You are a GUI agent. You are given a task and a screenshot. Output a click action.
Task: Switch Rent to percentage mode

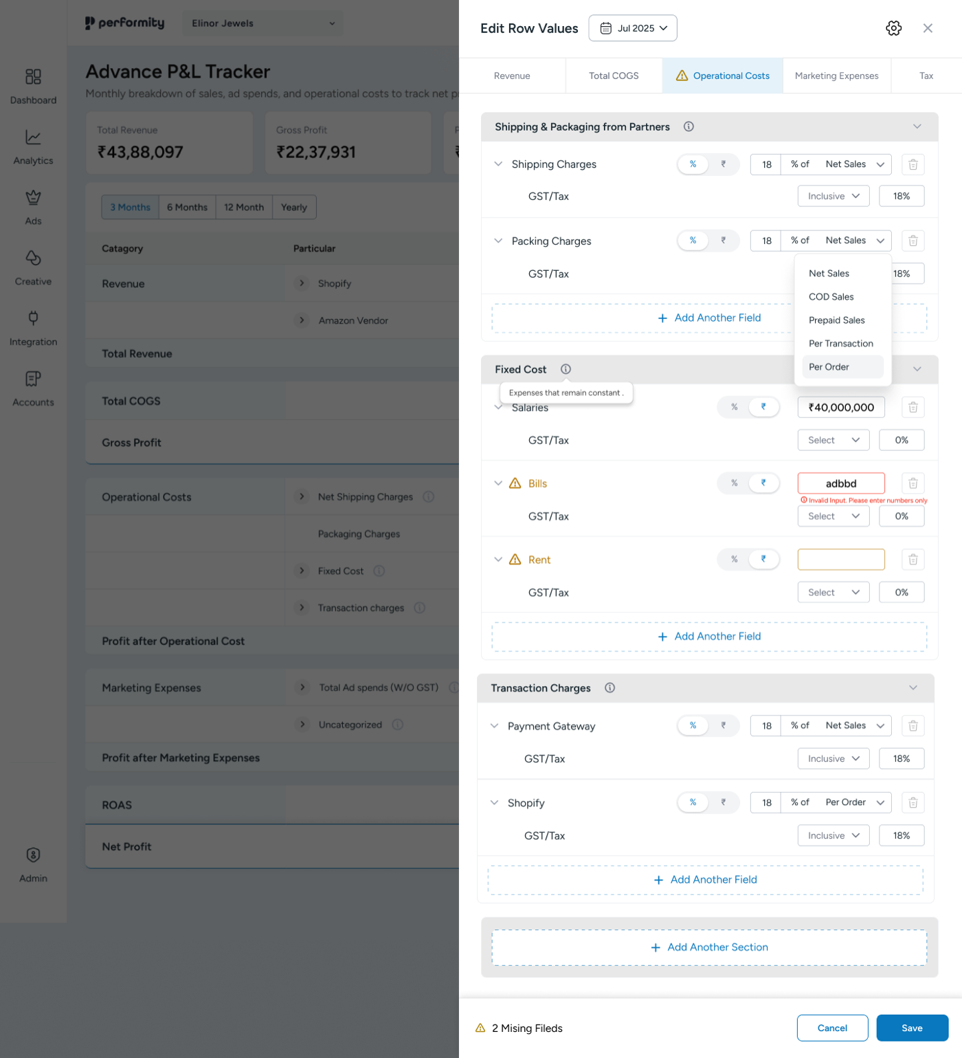click(x=734, y=560)
